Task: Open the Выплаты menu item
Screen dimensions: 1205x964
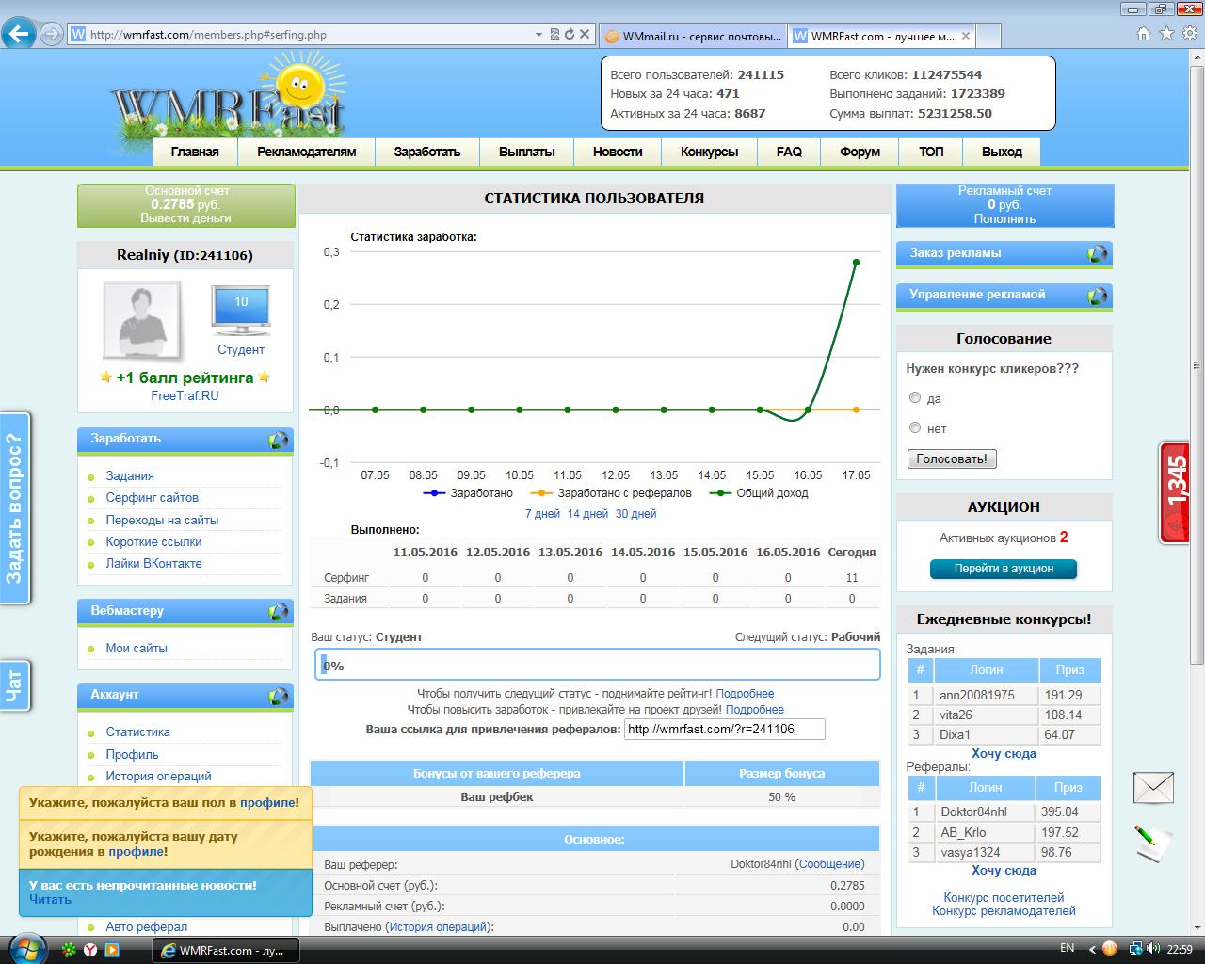Action: [x=527, y=152]
